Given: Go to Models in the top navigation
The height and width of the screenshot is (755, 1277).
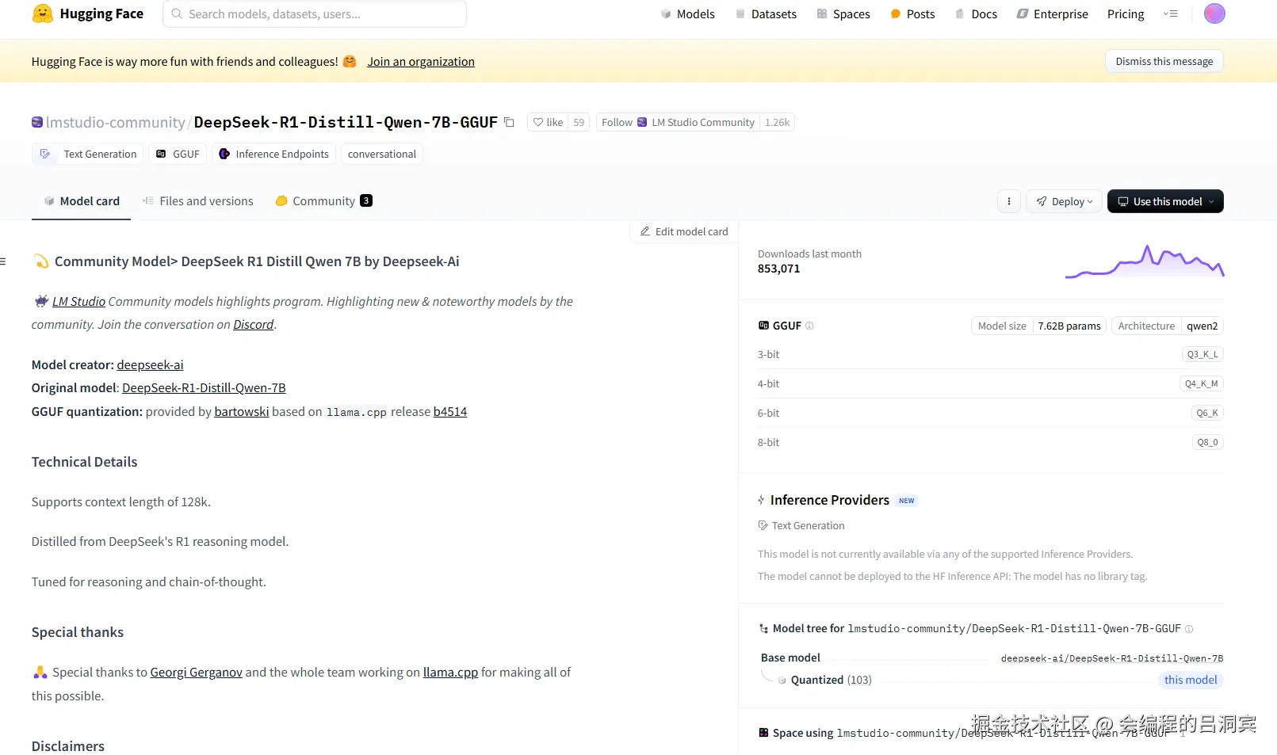Looking at the screenshot, I should point(687,13).
